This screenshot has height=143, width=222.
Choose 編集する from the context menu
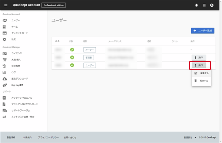201,73
